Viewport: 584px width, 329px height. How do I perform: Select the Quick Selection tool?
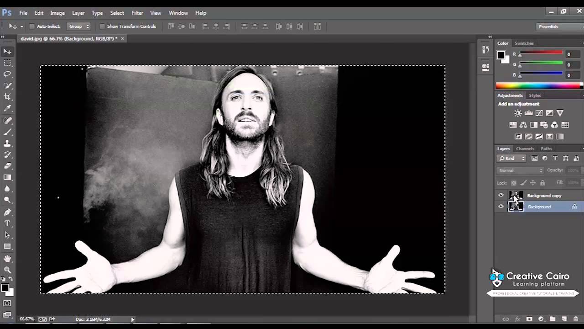[x=7, y=85]
